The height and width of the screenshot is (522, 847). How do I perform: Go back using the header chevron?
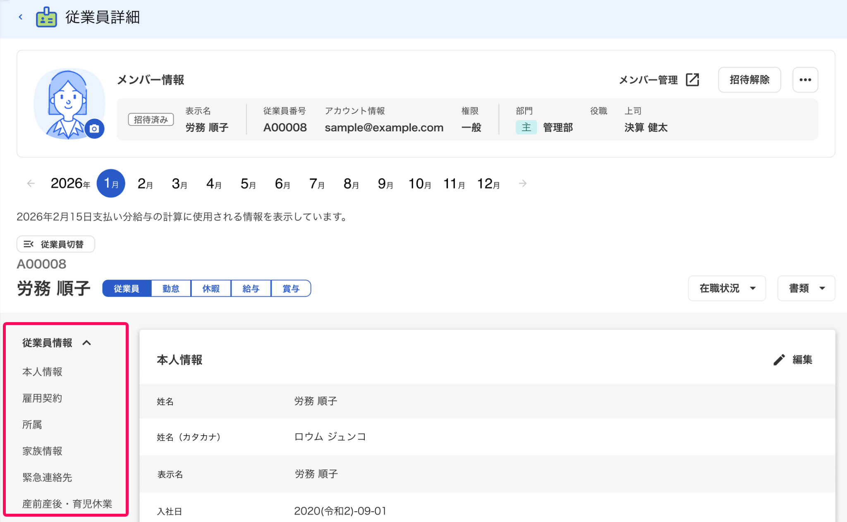tap(21, 17)
